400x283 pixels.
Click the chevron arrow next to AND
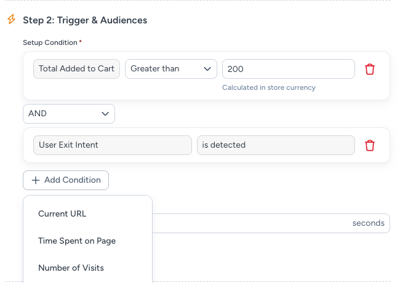coord(105,114)
